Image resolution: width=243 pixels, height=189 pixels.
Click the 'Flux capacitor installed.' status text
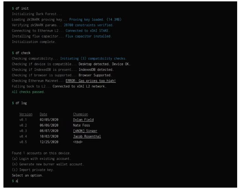89,36
